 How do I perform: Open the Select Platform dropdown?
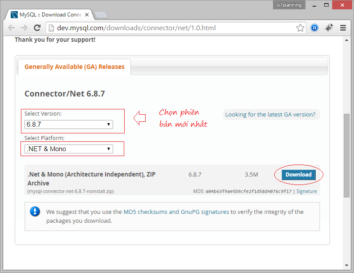click(x=69, y=149)
